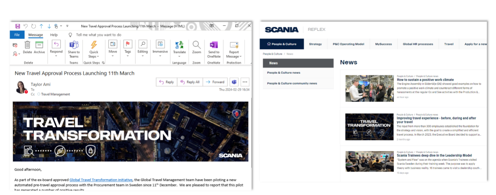Open the Customize Quick Access Toolbar dropdown
This screenshot has width=496, height=195.
click(x=67, y=26)
